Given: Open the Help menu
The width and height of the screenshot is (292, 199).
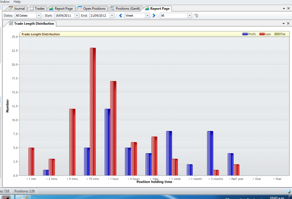Looking at the screenshot, I should [17, 2].
